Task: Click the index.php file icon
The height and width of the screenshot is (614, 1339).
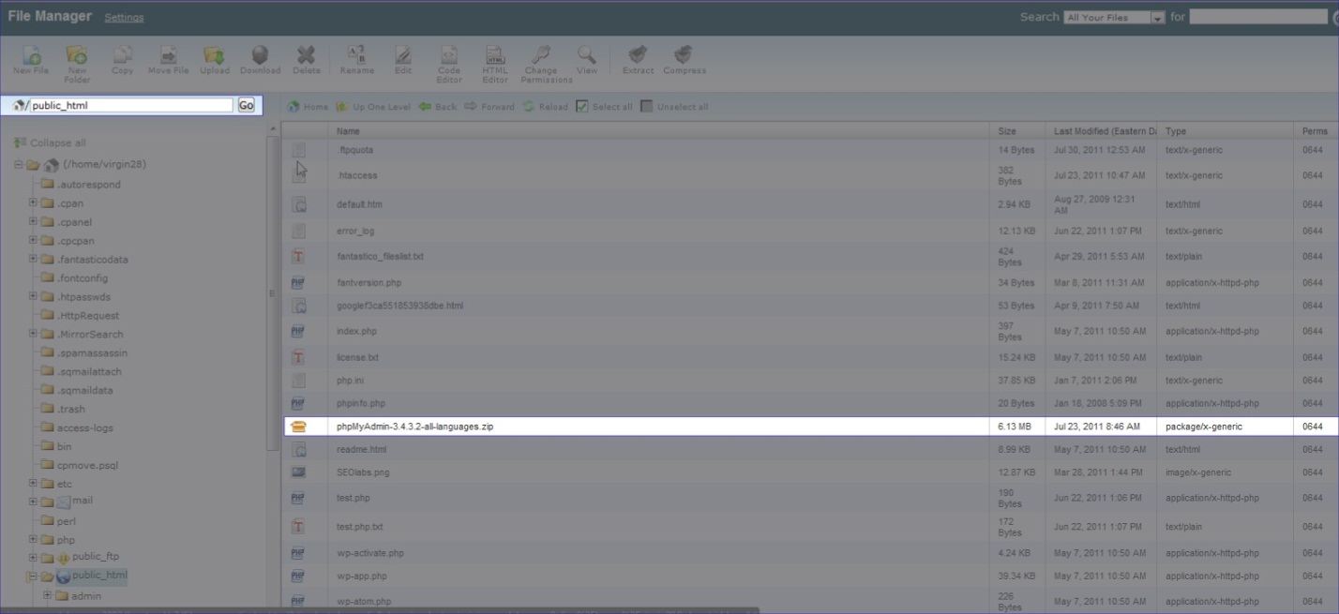Action: 298,331
